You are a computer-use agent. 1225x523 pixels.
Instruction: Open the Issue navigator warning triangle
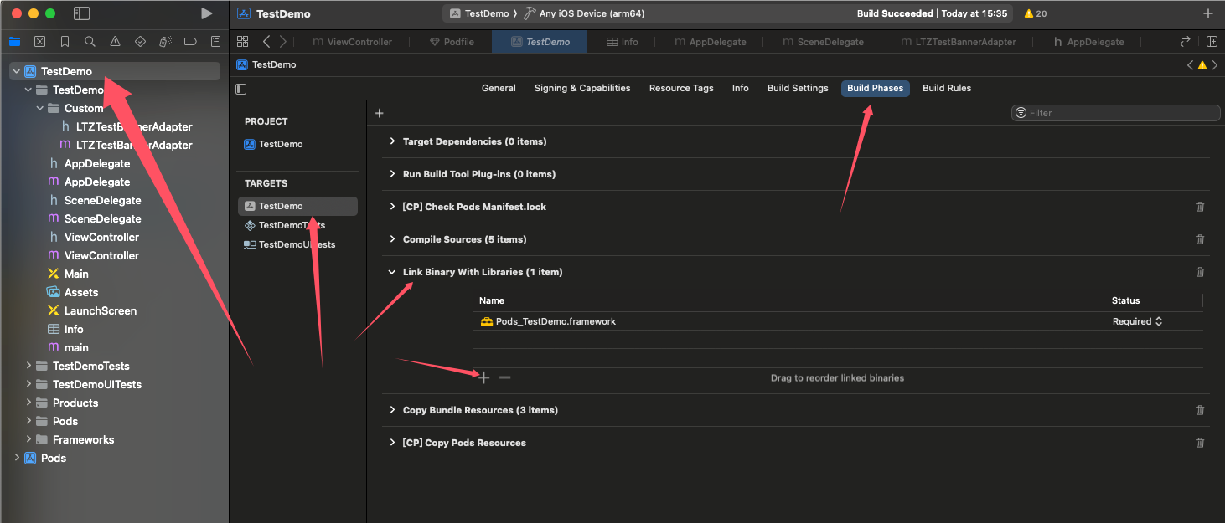click(x=115, y=41)
